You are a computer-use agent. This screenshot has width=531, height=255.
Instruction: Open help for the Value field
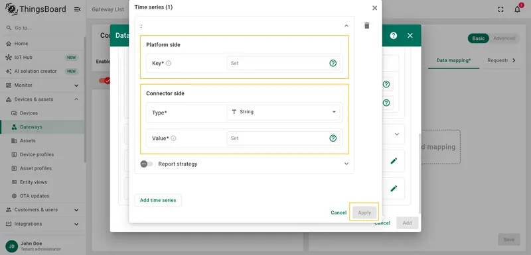(333, 138)
